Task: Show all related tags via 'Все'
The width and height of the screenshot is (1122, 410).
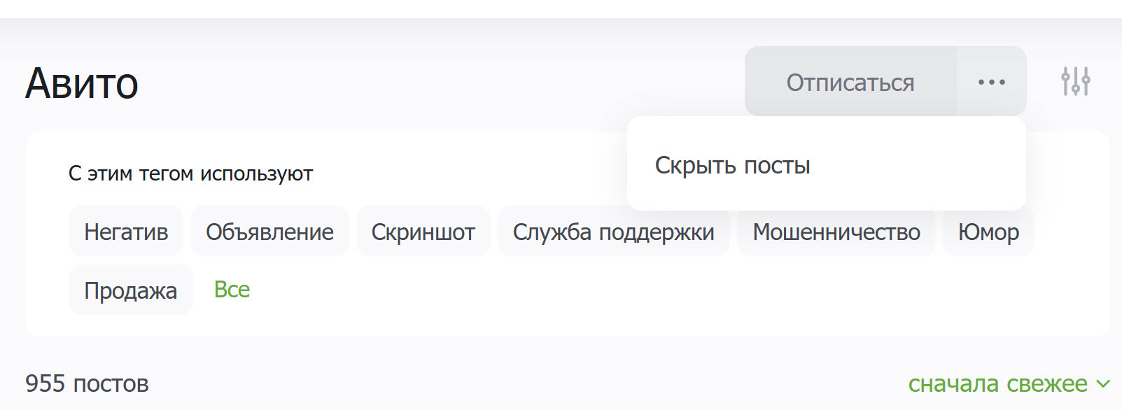Action: point(232,290)
